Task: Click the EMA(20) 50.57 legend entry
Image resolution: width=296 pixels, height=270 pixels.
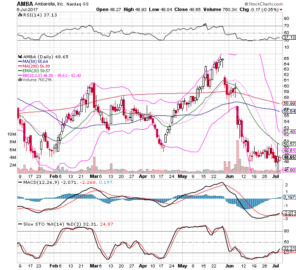Action: point(34,71)
